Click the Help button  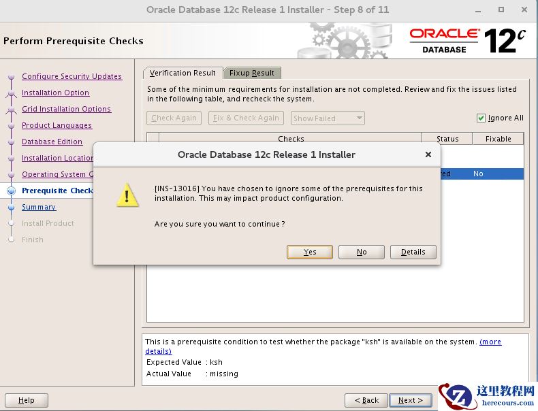click(x=27, y=400)
